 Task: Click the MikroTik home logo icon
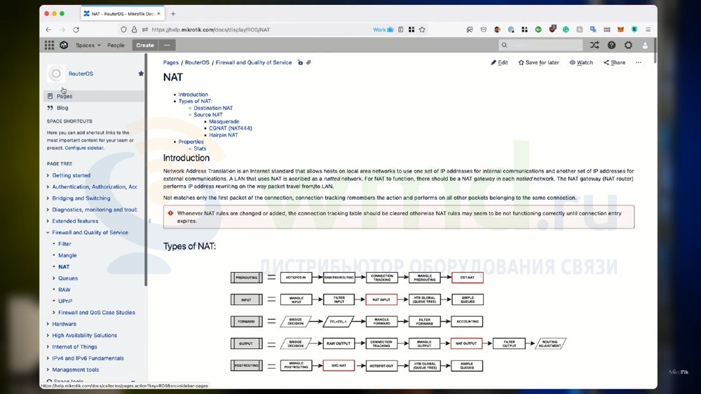[64, 45]
